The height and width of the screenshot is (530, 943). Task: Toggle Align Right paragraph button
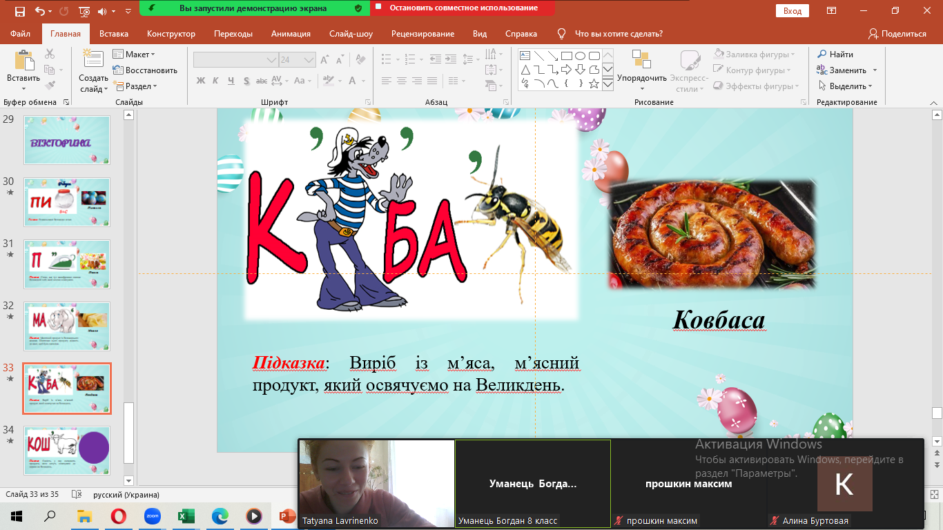click(418, 81)
